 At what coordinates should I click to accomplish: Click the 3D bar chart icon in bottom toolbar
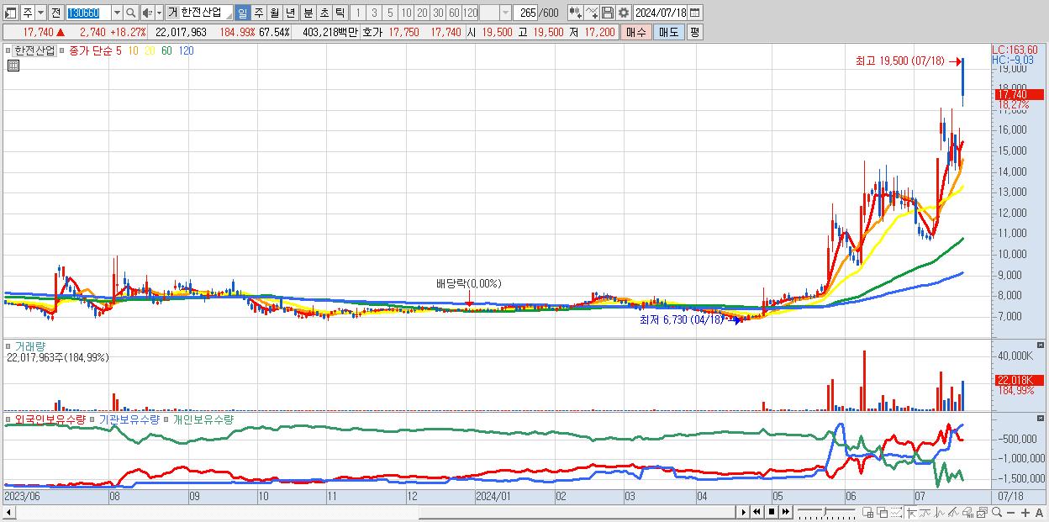point(967,512)
